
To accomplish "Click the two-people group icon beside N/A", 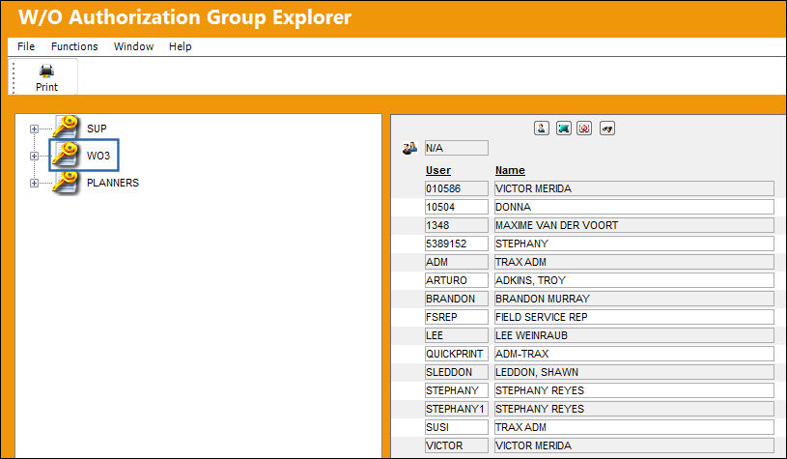I will (x=409, y=148).
